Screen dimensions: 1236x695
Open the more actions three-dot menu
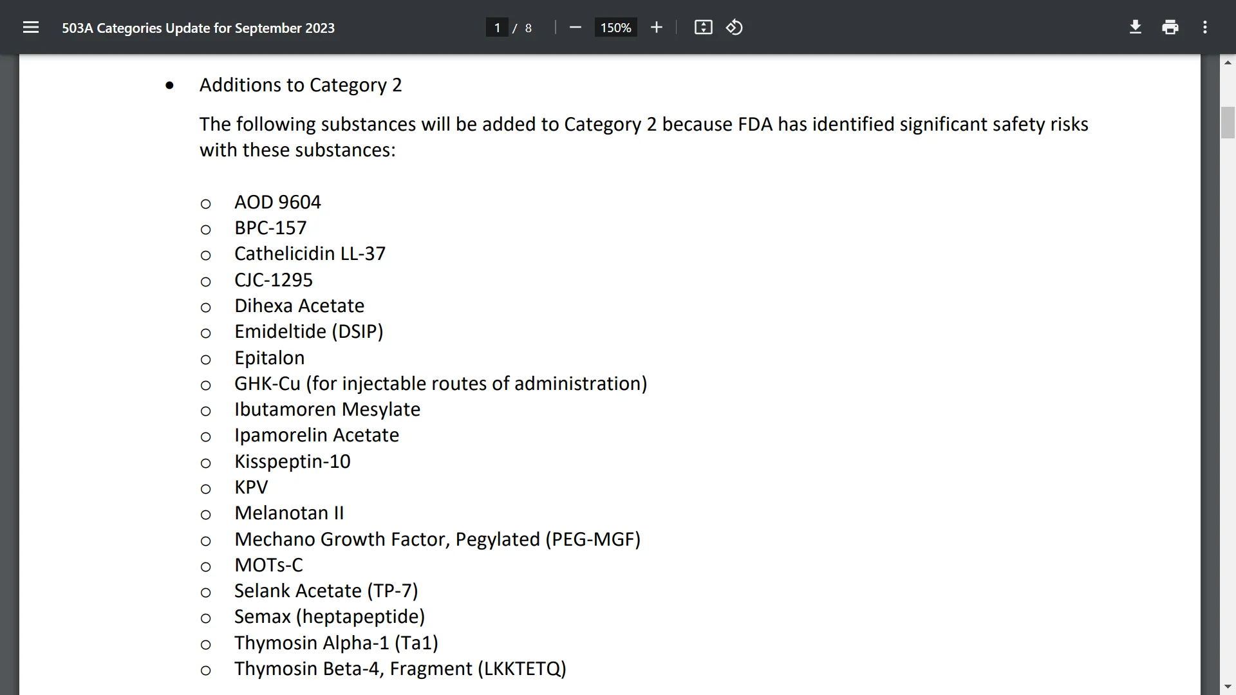tap(1205, 28)
